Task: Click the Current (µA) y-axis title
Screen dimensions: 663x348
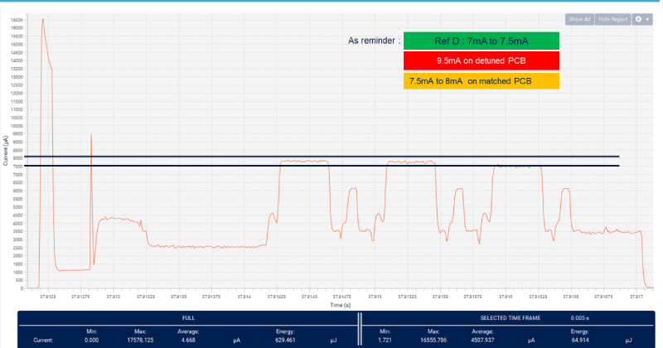Action: click(6, 150)
